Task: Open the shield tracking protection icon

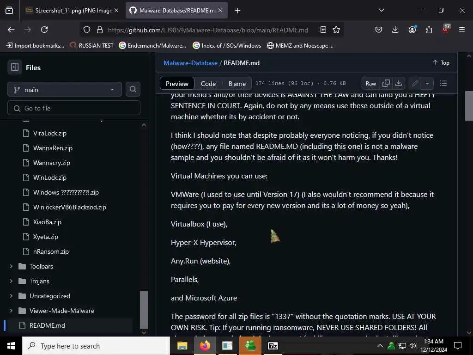Action: (x=87, y=30)
